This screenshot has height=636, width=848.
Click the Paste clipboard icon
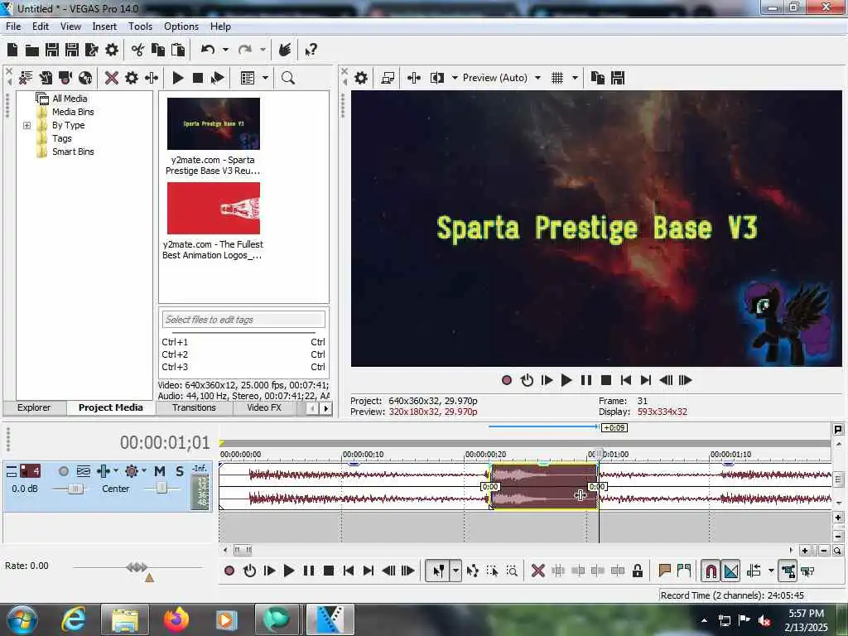click(178, 51)
